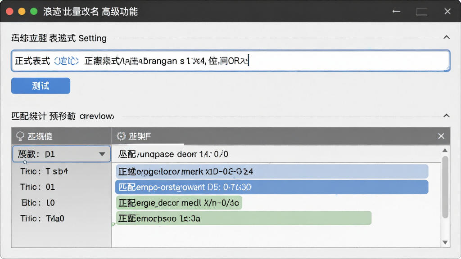Image resolution: width=461 pixels, height=259 pixels.
Task: Select the light blue result row ending 24
Action: click(x=271, y=171)
